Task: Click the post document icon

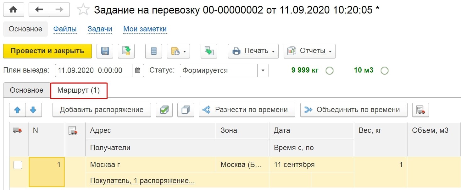Action: 126,51
